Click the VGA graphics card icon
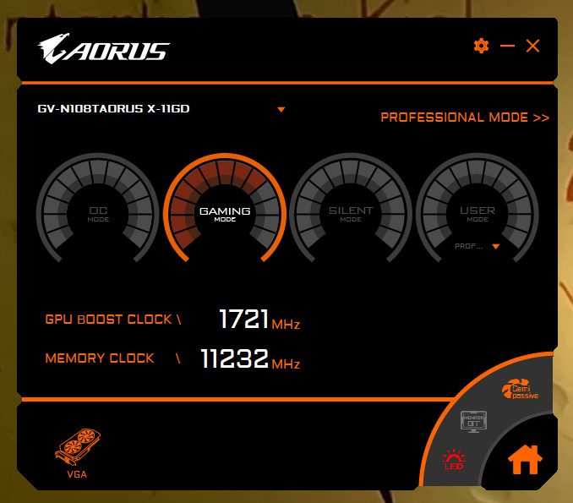This screenshot has width=573, height=503. (78, 453)
